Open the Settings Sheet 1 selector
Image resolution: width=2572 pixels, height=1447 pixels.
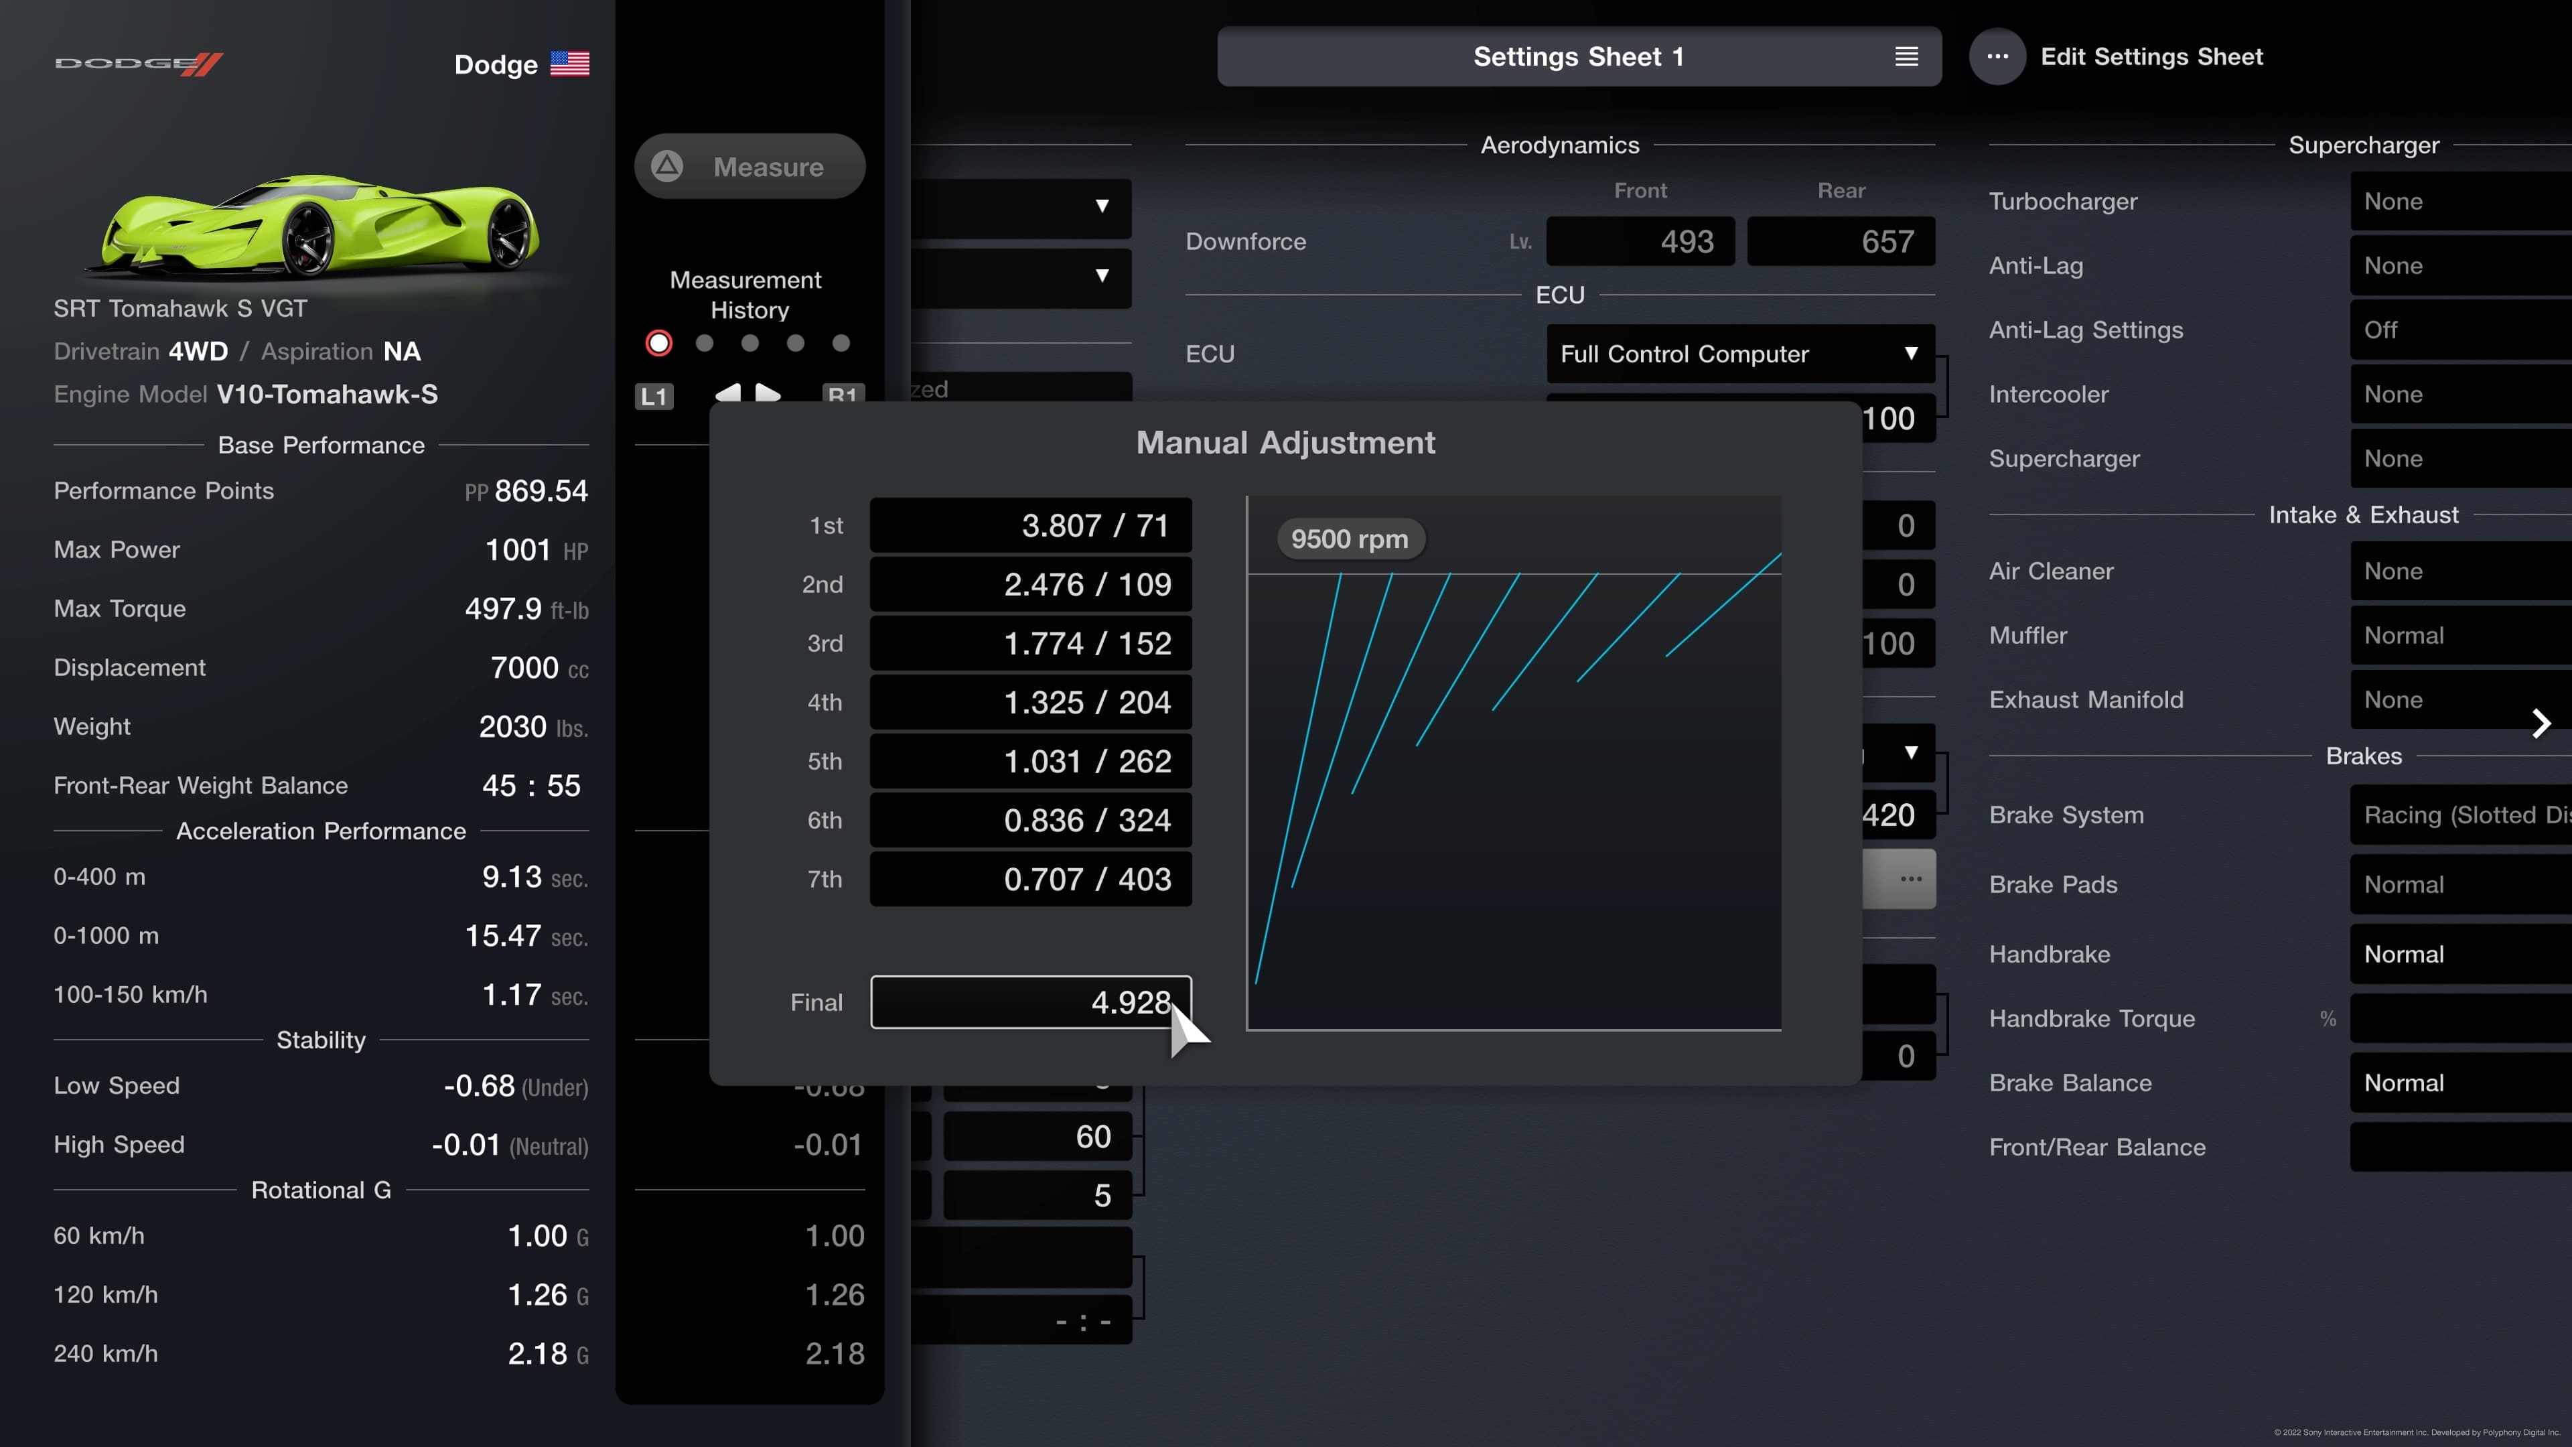1577,57
